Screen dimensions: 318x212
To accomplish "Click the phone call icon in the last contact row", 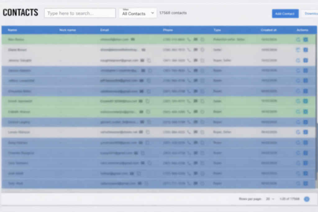I will pos(189,183).
